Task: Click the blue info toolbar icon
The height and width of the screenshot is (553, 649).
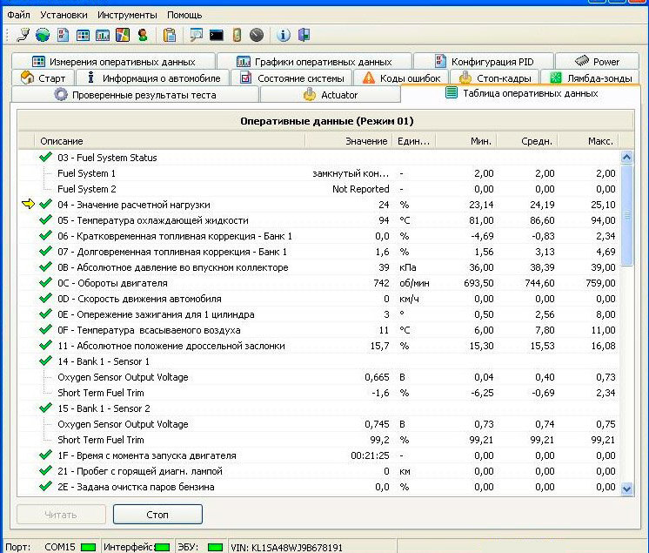Action: pyautogui.click(x=283, y=35)
